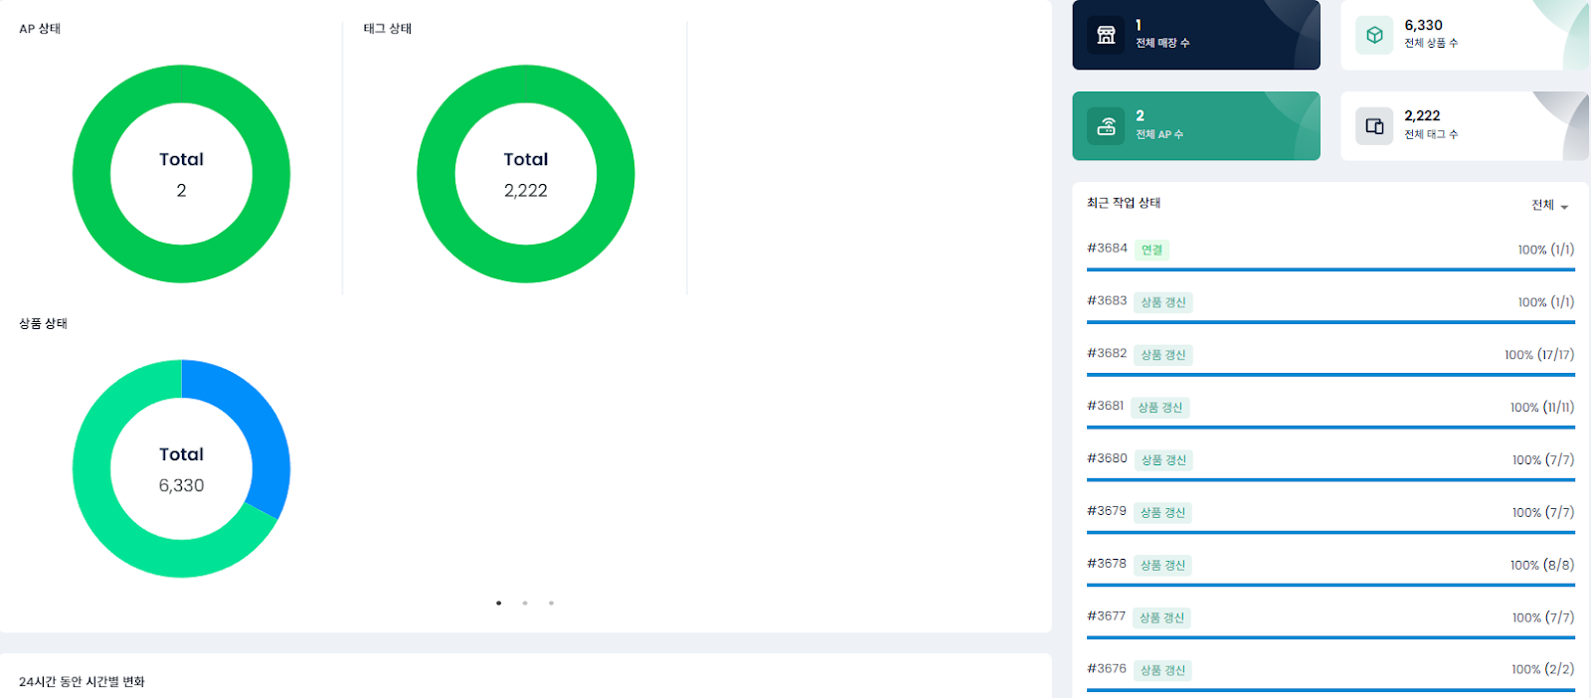Viewport: 1591px width, 698px height.
Task: Click the store icon on the 전체 매장 수 card
Action: 1106,35
